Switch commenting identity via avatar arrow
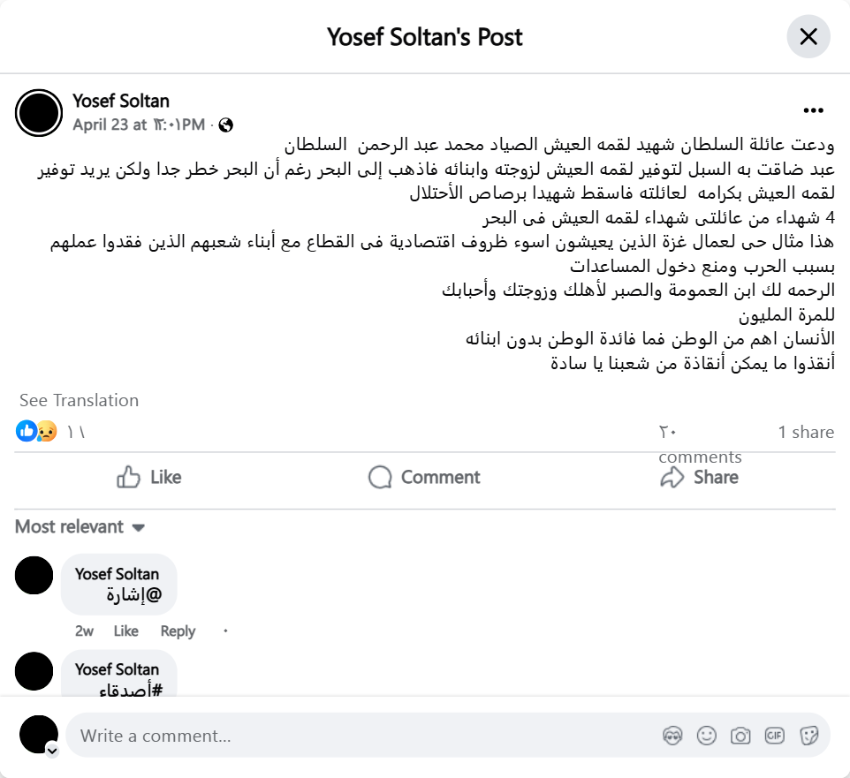The height and width of the screenshot is (778, 850). 52,750
